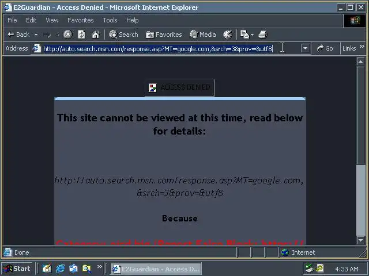The image size is (369, 276).
Task: Click the Mail toolbar icon
Action: coord(244,34)
